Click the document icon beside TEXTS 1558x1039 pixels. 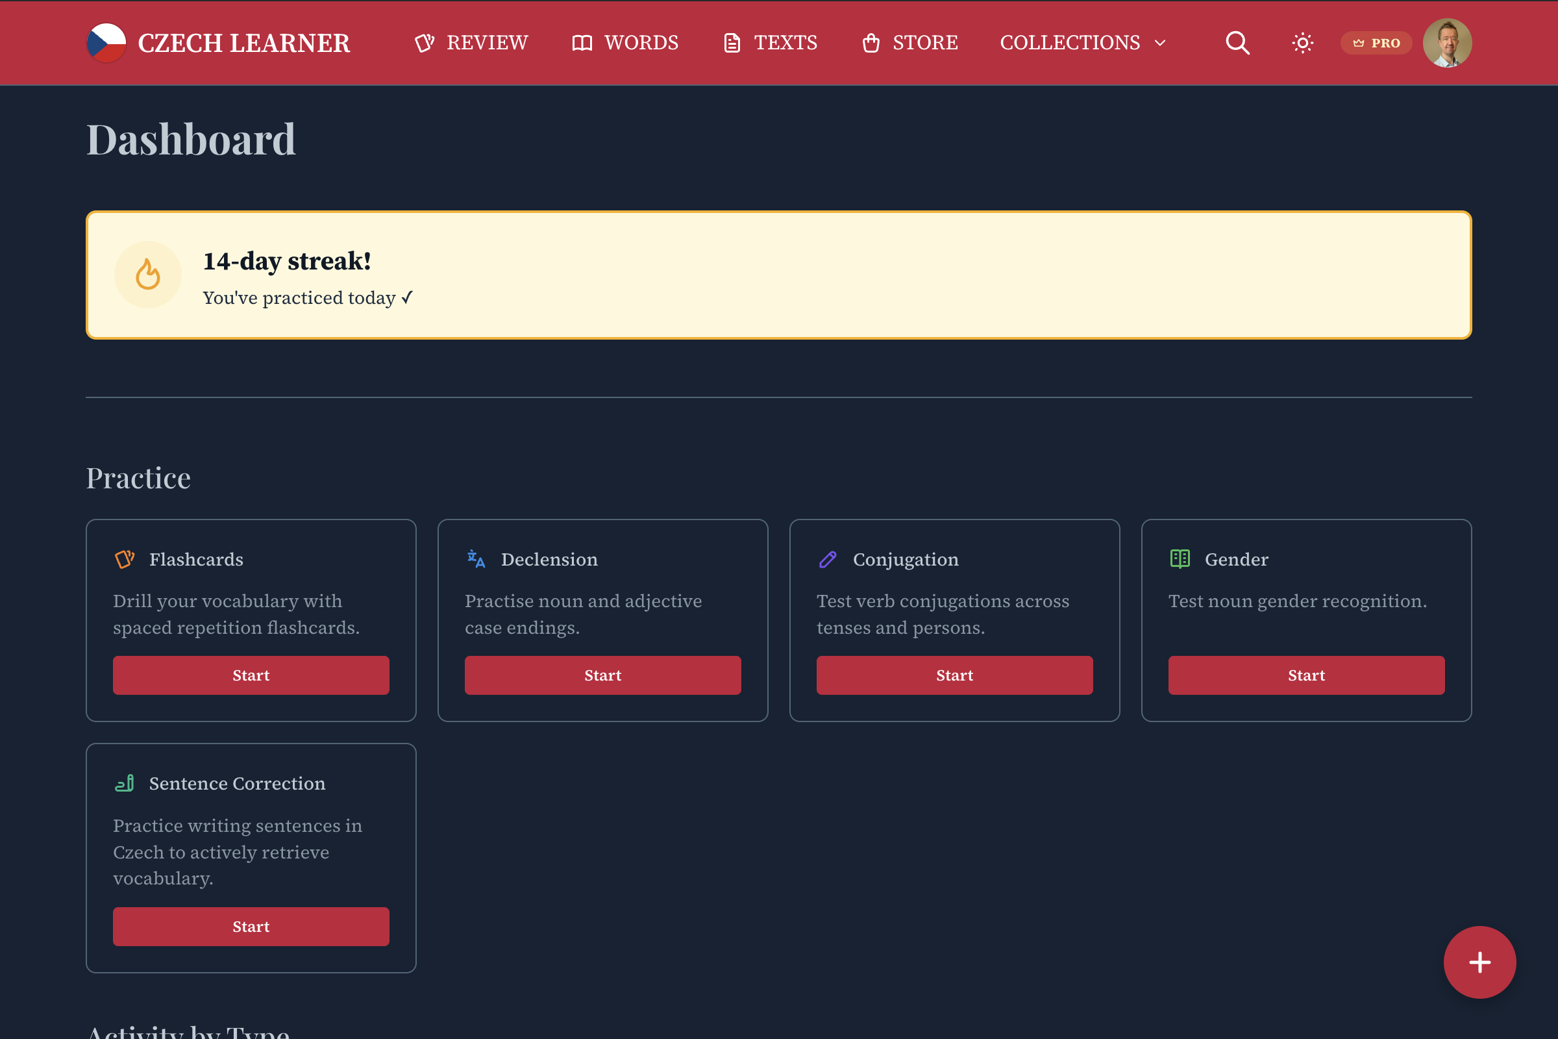[732, 42]
